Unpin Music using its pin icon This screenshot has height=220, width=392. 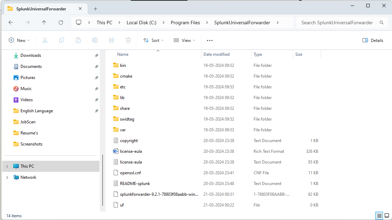(x=96, y=89)
